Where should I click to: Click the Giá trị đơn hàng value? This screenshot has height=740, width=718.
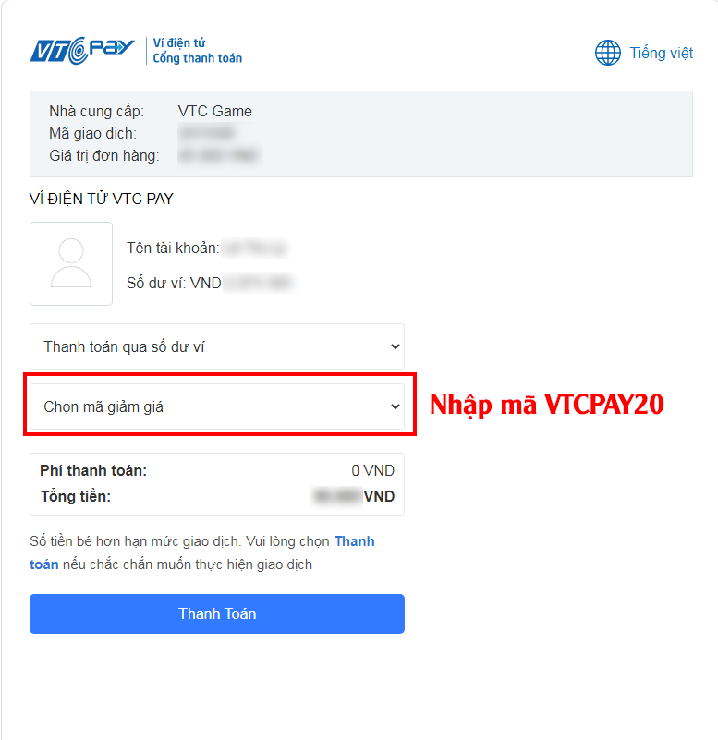(219, 155)
